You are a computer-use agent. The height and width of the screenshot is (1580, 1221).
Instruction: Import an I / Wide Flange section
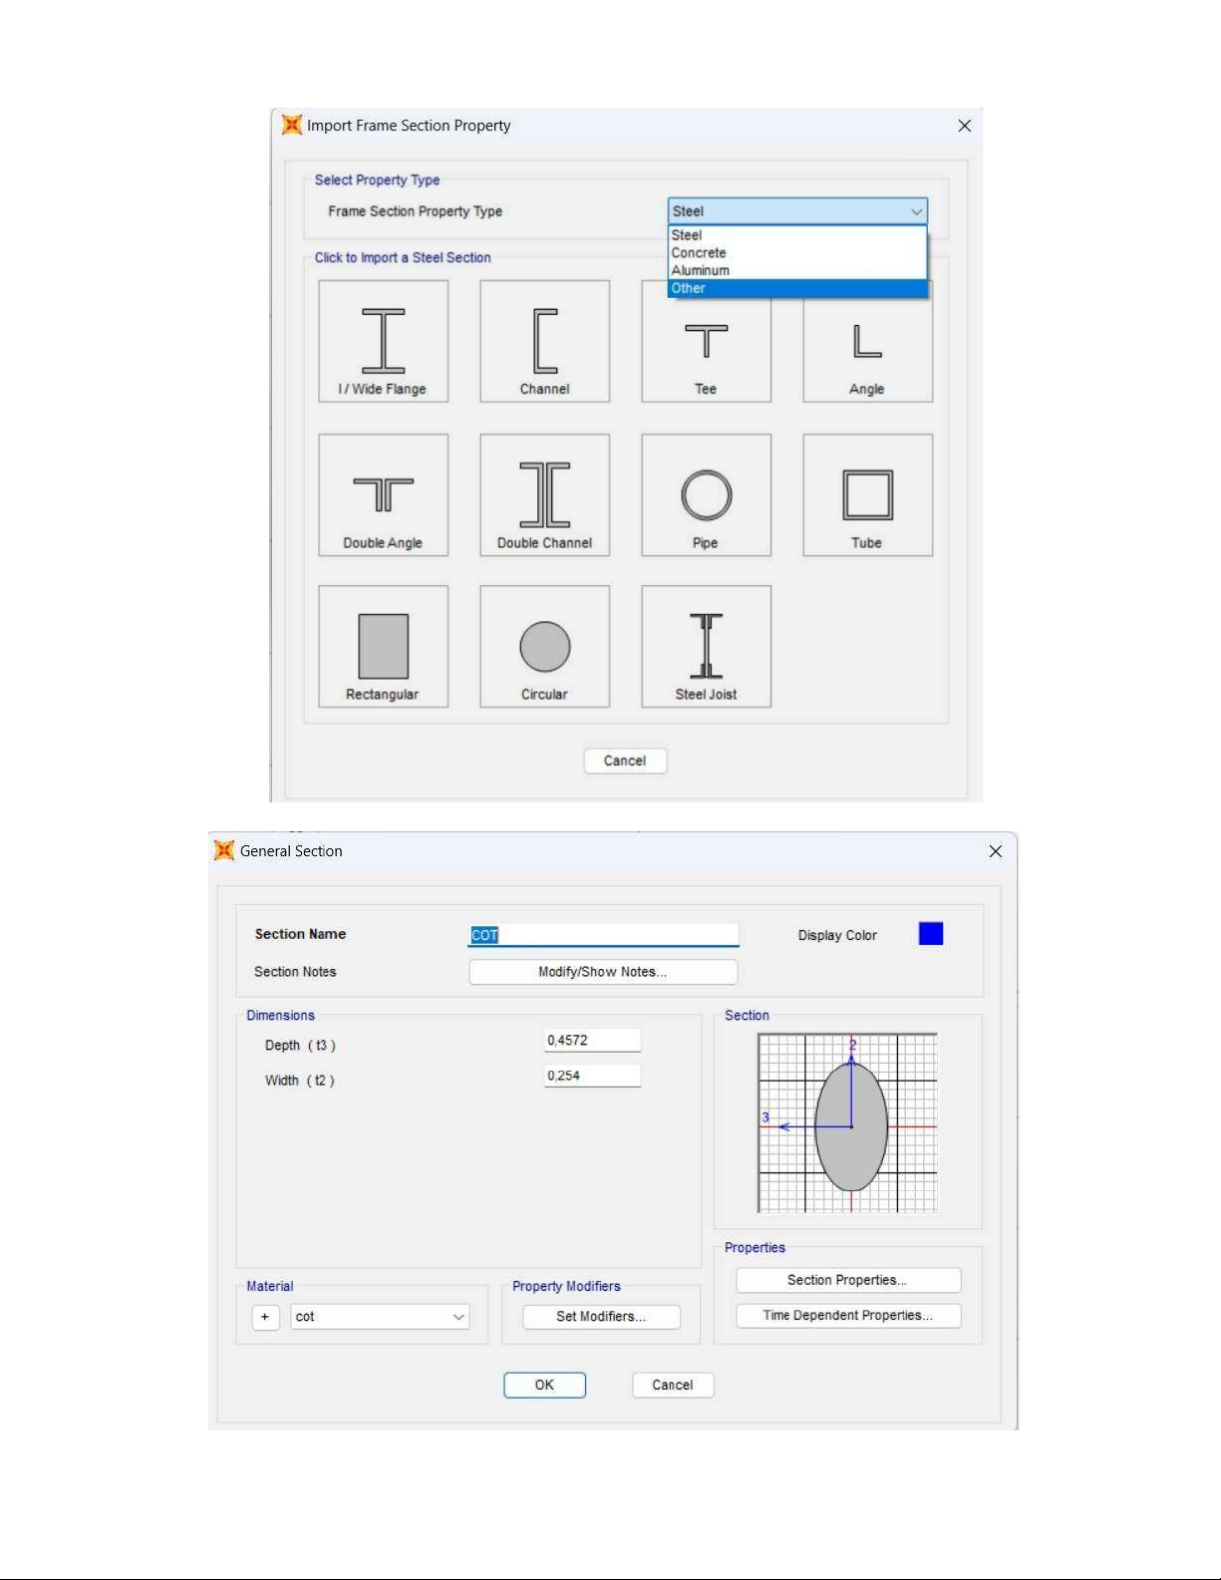tap(383, 341)
